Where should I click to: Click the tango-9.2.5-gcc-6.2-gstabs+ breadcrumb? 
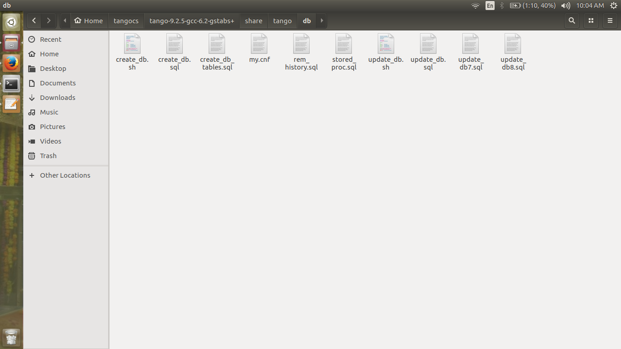pyautogui.click(x=192, y=20)
